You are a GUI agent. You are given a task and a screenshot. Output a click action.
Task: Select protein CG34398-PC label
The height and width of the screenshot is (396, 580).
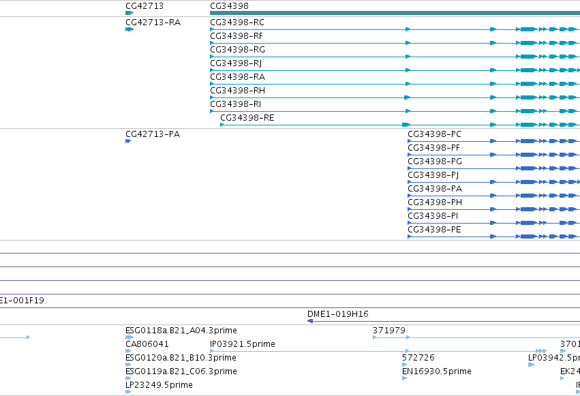point(434,134)
